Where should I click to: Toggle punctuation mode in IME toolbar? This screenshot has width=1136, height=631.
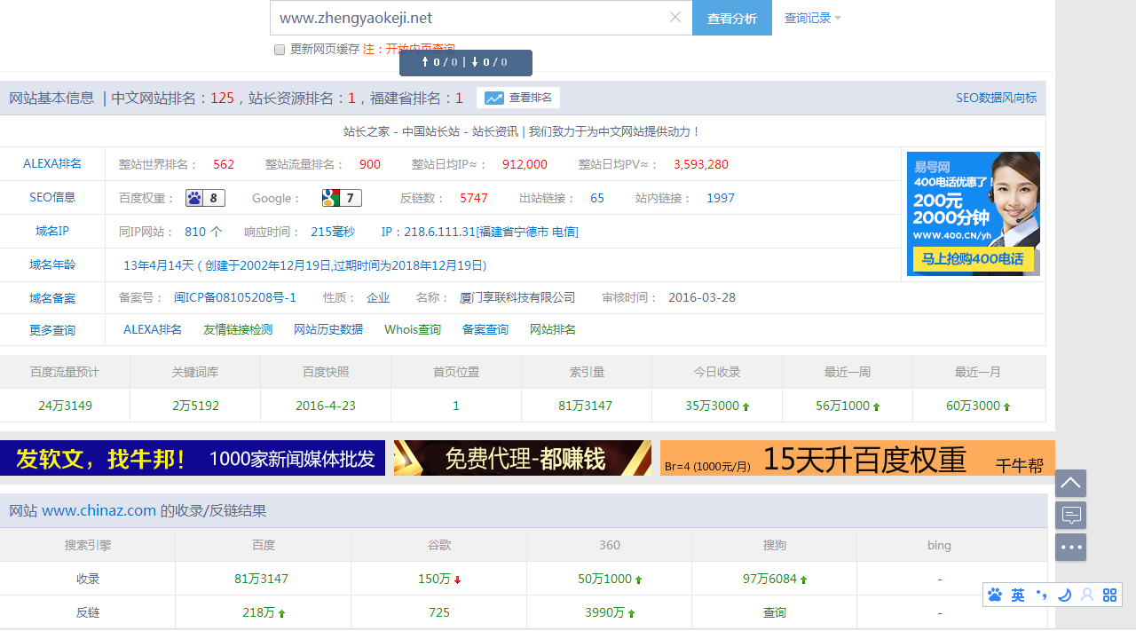pos(1041,595)
